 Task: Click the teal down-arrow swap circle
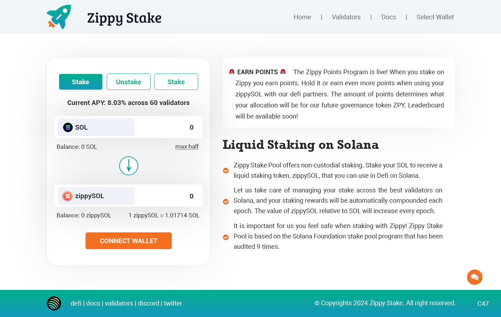(x=128, y=166)
